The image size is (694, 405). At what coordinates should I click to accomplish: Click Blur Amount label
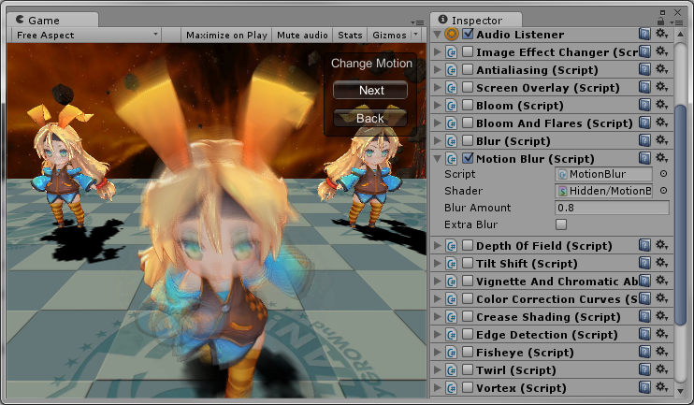pos(478,208)
